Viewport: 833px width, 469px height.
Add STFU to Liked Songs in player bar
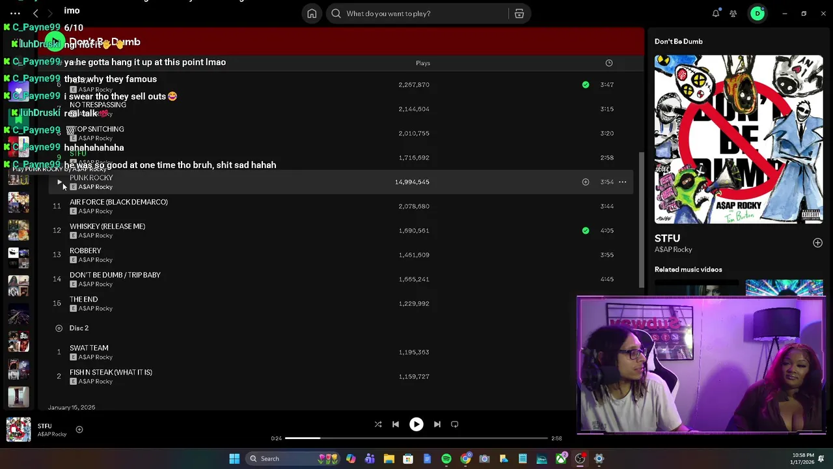tap(79, 429)
